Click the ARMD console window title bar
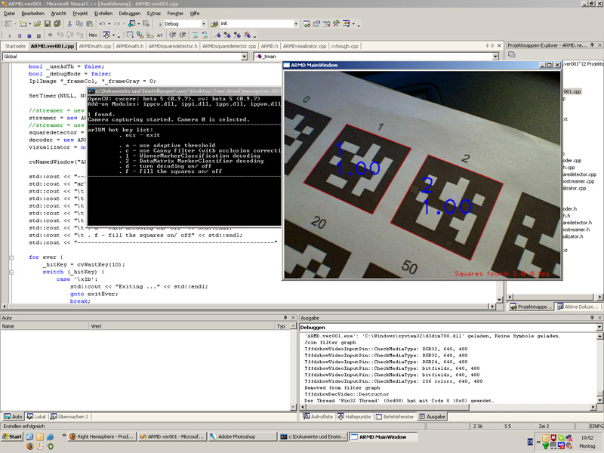604x453 pixels. point(184,91)
